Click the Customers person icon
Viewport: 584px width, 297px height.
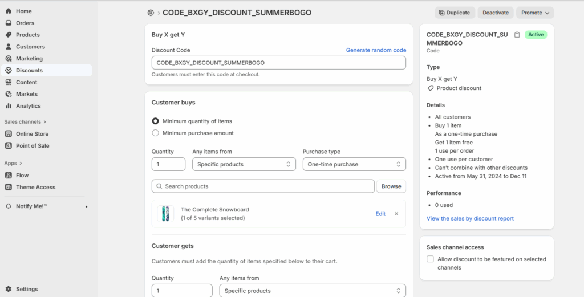(9, 47)
